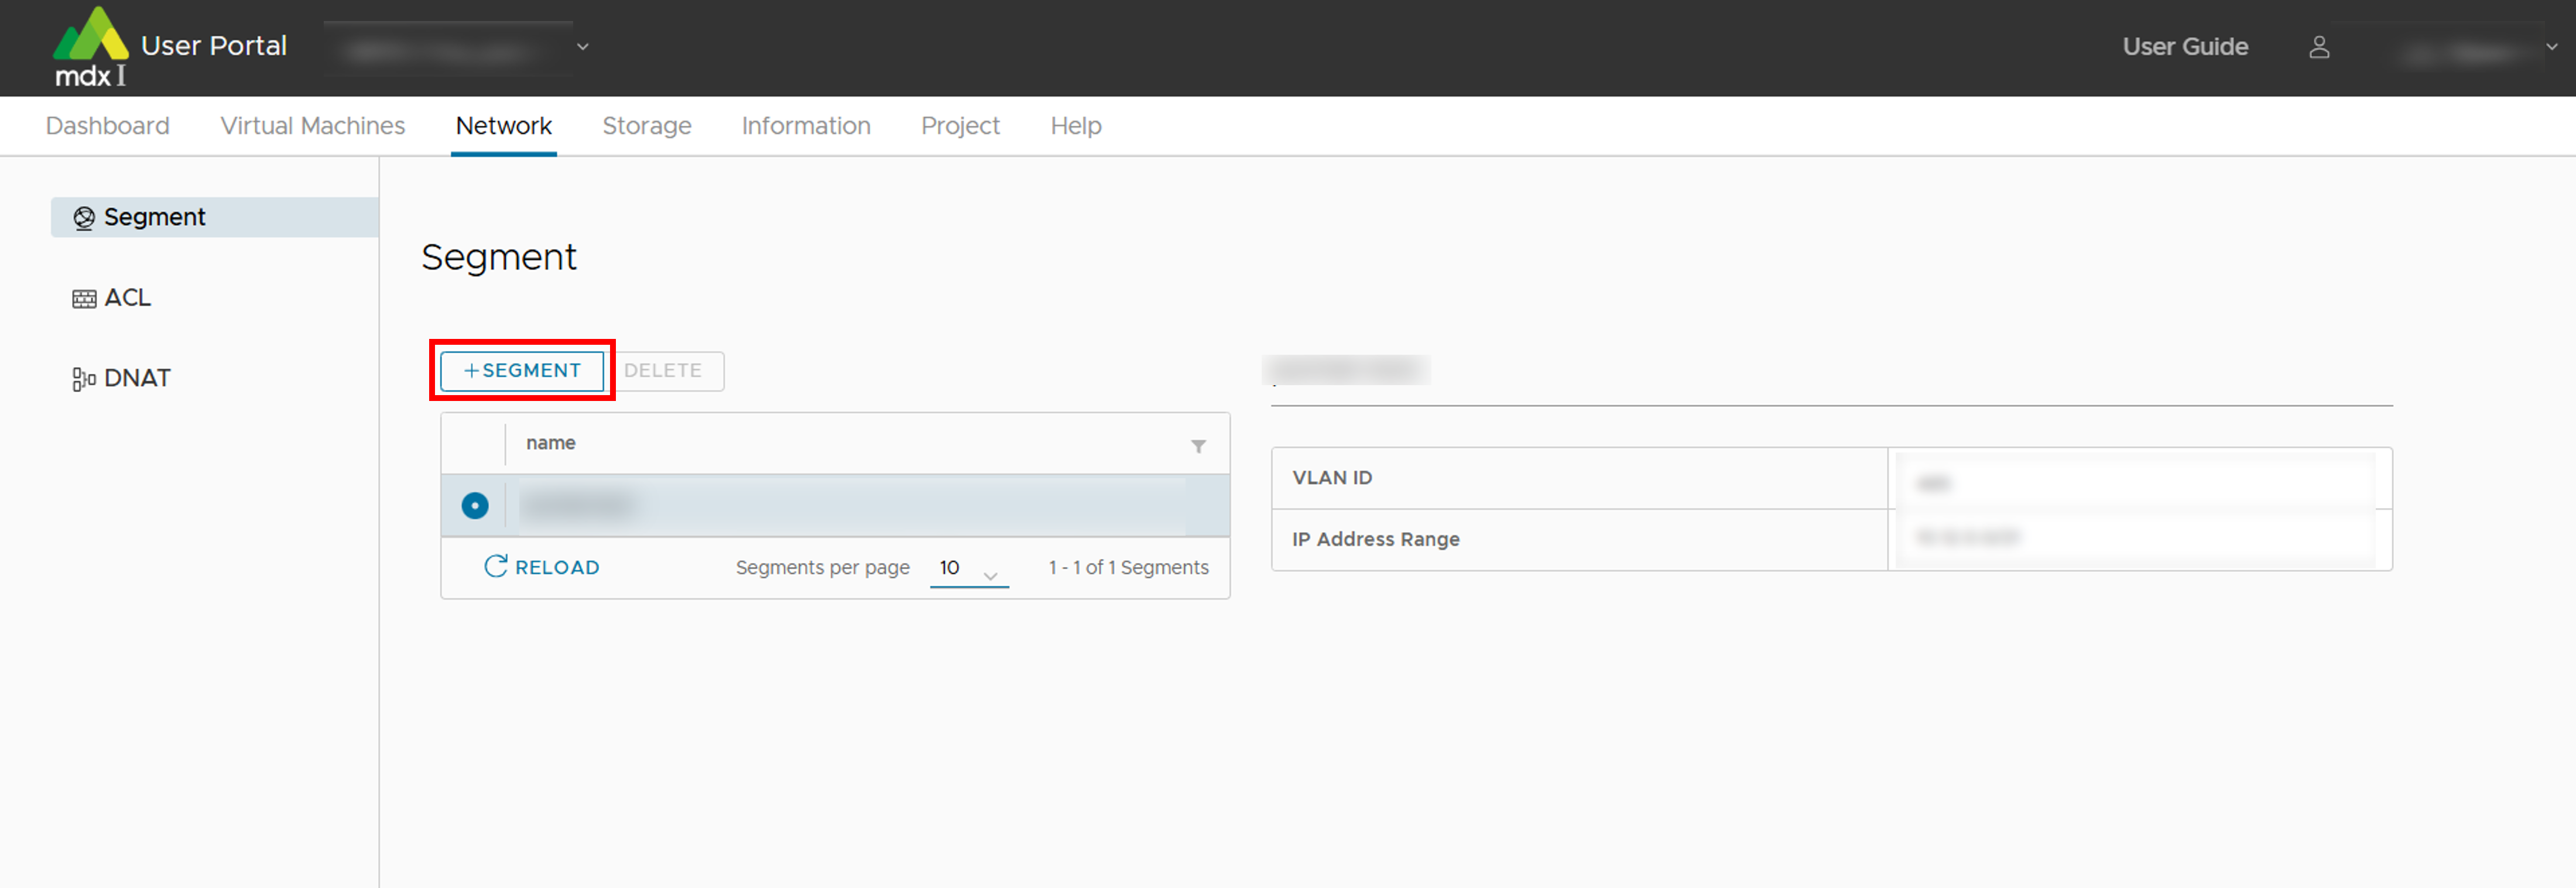
Task: Open the user account dropdown chevron
Action: pos(2551,47)
